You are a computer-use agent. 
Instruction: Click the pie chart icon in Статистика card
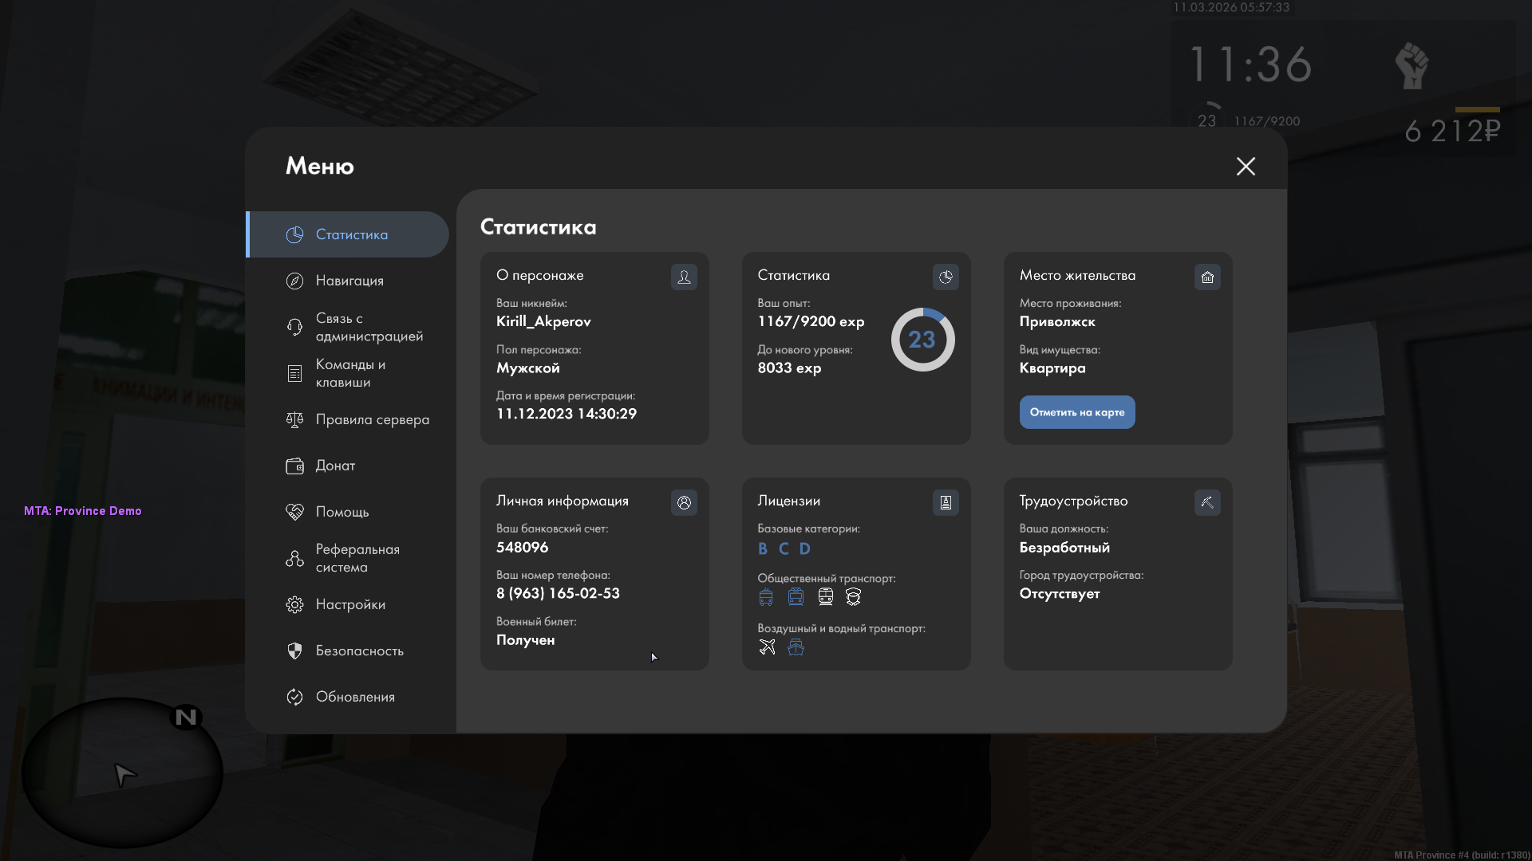pos(946,277)
